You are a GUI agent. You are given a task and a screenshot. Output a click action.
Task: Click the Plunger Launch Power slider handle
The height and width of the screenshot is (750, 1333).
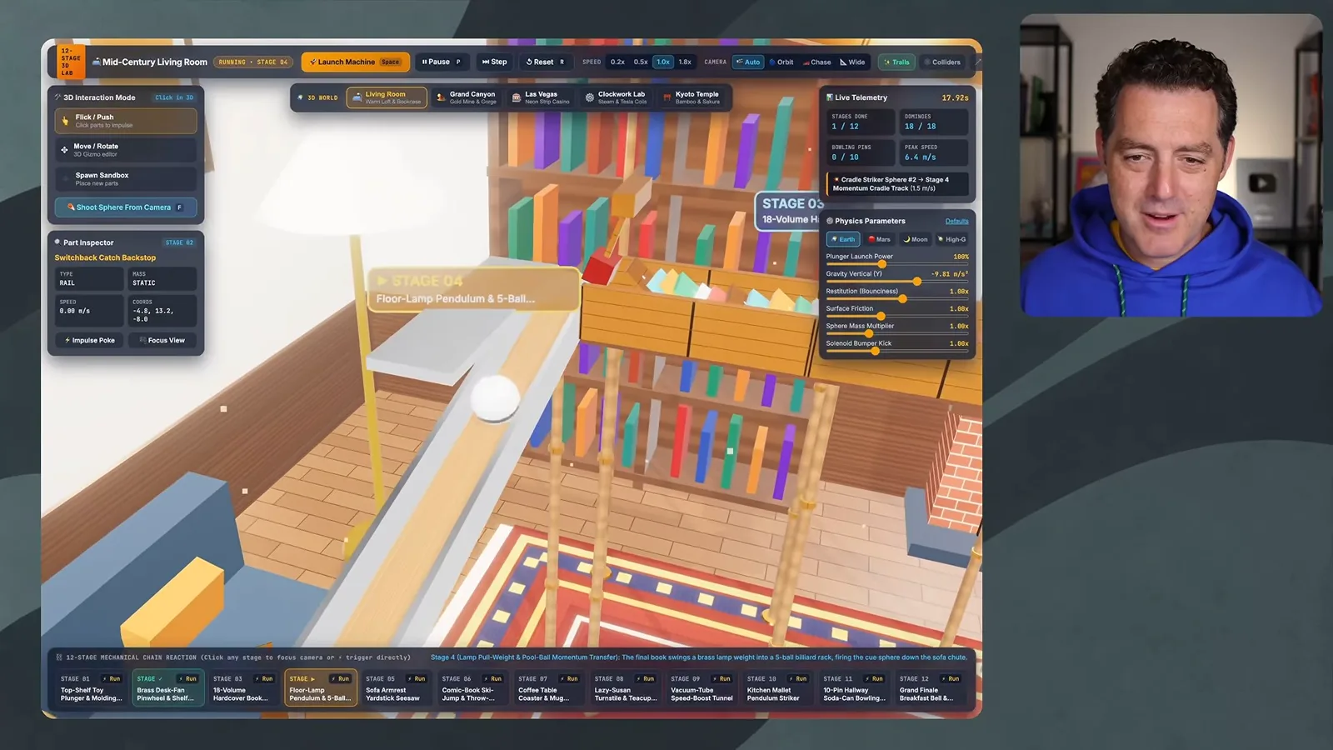pos(881,264)
